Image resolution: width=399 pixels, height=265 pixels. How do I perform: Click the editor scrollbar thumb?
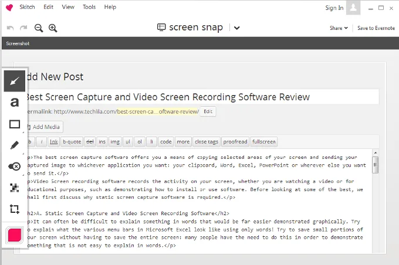[x=376, y=165]
